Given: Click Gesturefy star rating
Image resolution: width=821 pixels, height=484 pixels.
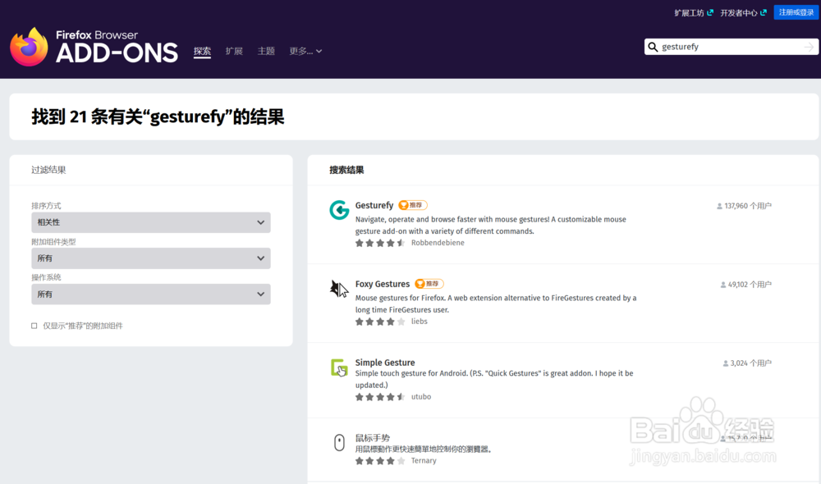Looking at the screenshot, I should 380,243.
